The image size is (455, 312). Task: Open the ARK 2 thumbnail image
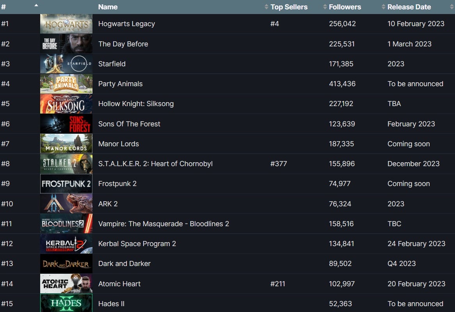click(x=66, y=204)
